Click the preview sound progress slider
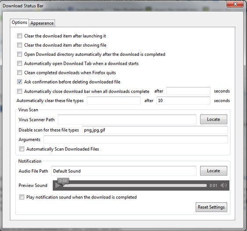This screenshot has height=231, width=247. (x=135, y=186)
